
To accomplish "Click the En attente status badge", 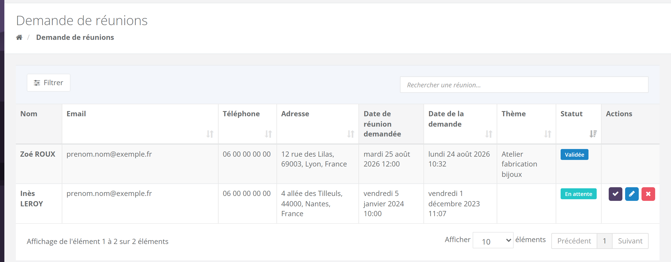I will click(x=578, y=194).
